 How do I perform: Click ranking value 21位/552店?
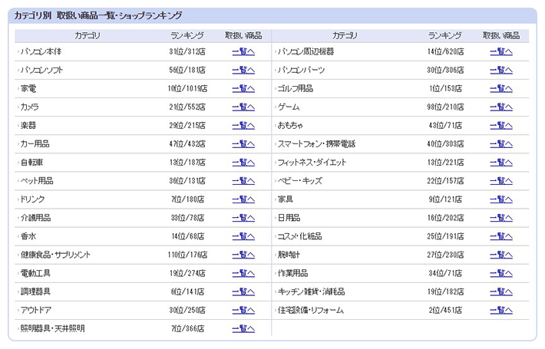click(187, 107)
